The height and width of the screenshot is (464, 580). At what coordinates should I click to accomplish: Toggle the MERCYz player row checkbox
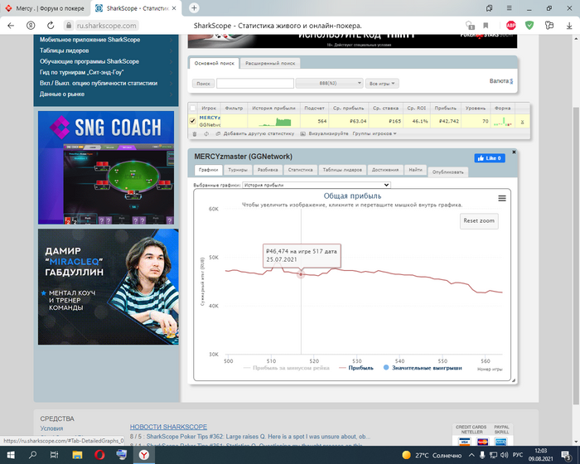click(193, 121)
